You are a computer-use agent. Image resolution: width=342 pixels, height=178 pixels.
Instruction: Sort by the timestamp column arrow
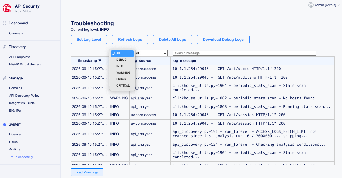click(x=100, y=61)
